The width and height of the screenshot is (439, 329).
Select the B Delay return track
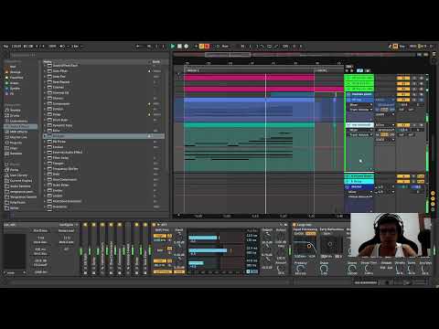[x=359, y=182]
